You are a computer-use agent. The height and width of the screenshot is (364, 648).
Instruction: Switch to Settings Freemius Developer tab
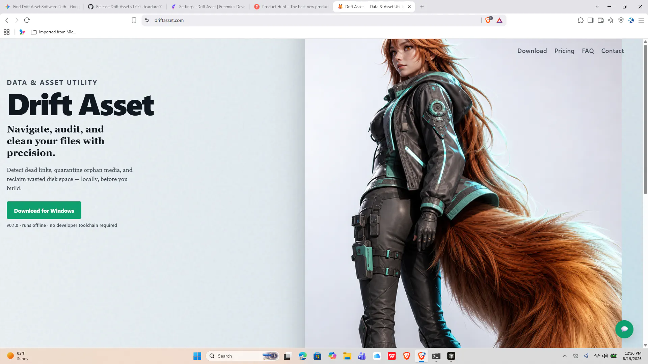208,7
